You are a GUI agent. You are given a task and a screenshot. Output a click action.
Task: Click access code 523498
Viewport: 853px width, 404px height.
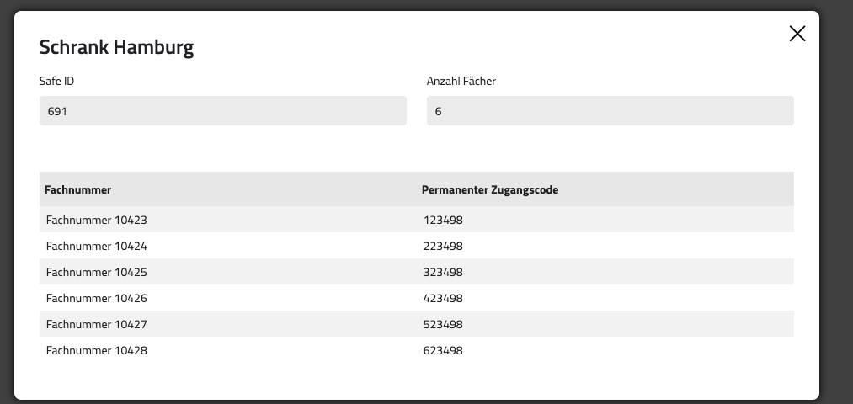(x=443, y=324)
